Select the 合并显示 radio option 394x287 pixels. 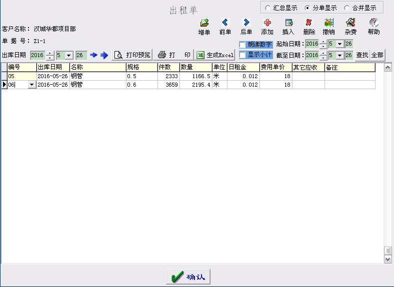347,8
